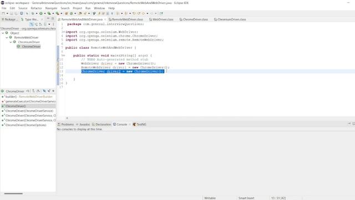Viewport: 355px width, 200px height.
Task: Toggle the Hide Fields icon in members pane
Action: click(x=44, y=91)
